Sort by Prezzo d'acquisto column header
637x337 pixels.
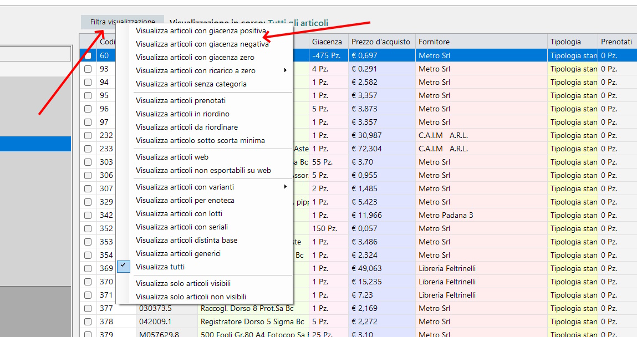pyautogui.click(x=381, y=42)
